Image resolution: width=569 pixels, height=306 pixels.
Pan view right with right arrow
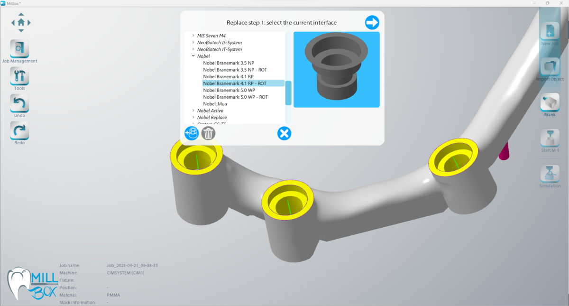click(29, 22)
